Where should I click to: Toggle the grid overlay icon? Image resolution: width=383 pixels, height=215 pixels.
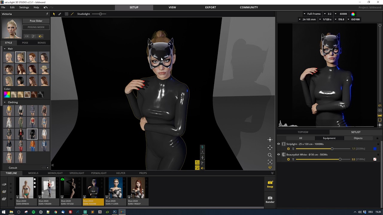[x=66, y=14]
